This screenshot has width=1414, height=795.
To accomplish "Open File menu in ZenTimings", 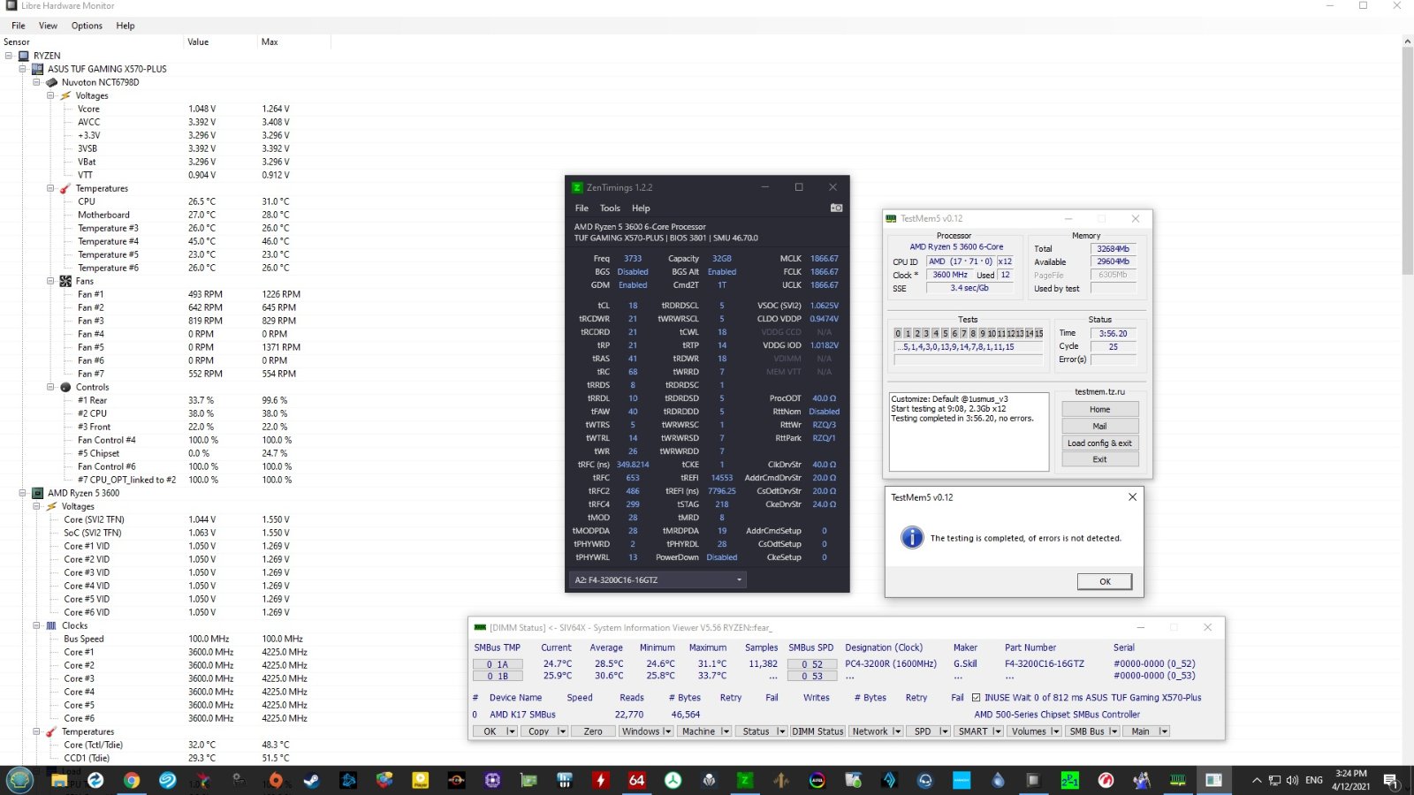I will pos(582,208).
